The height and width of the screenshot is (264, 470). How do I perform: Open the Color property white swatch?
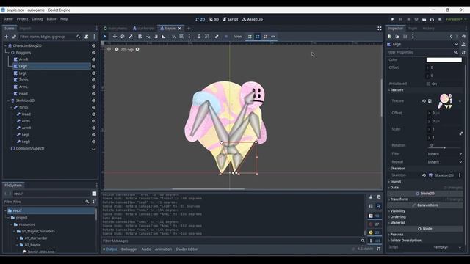(444, 60)
